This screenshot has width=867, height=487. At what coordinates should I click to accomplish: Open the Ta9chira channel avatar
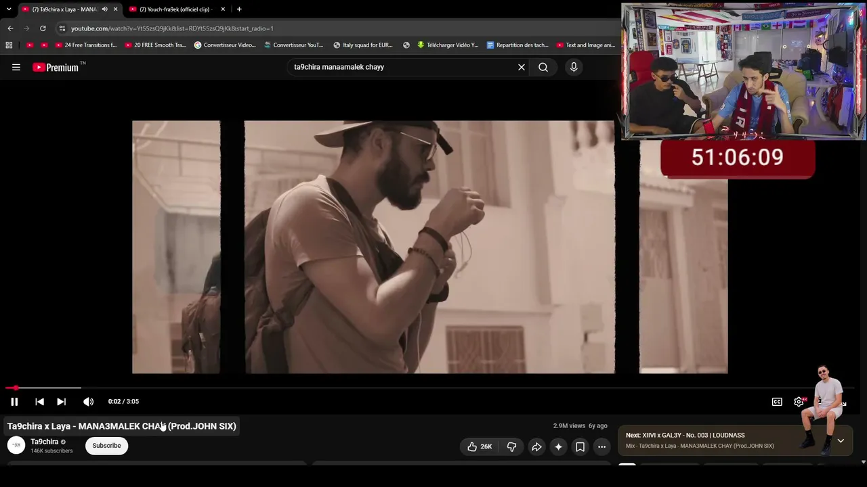[x=16, y=445]
